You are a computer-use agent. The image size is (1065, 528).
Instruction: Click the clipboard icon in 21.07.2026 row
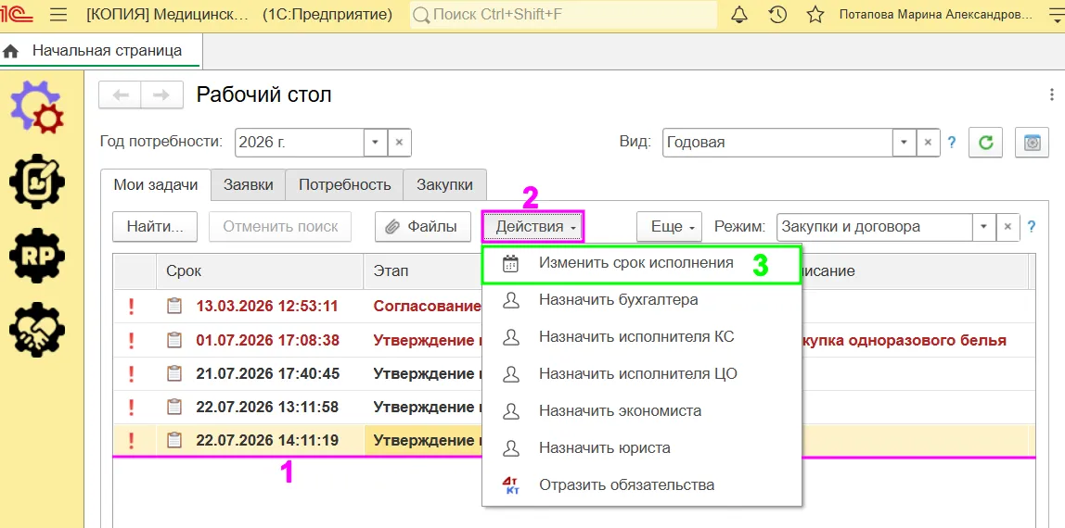[x=175, y=373]
